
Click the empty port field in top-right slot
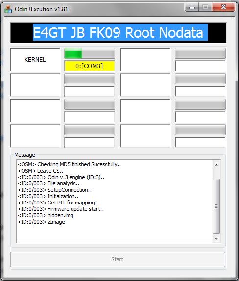[x=200, y=66]
